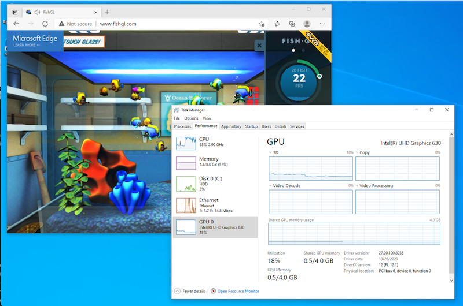Open the Options menu in Task Manager

tap(191, 118)
